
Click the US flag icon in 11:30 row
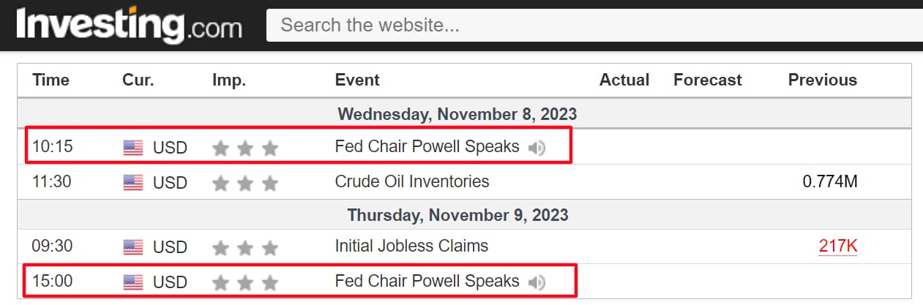click(x=133, y=182)
